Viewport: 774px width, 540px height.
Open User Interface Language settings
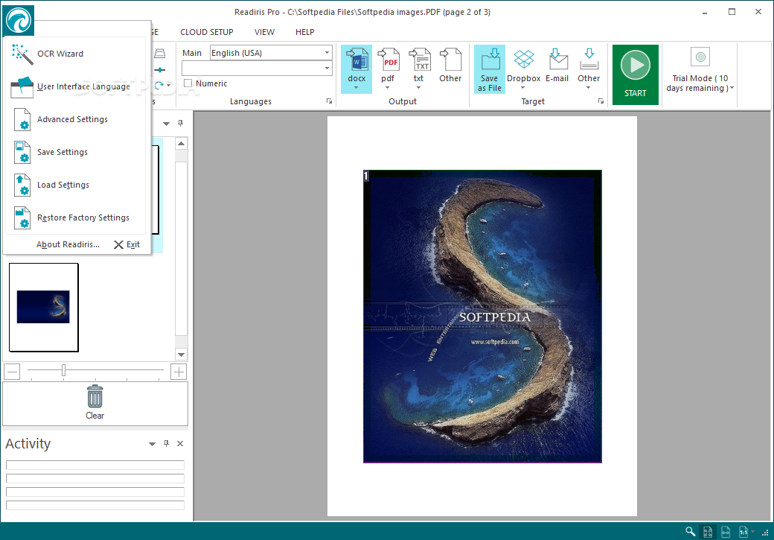tap(75, 86)
